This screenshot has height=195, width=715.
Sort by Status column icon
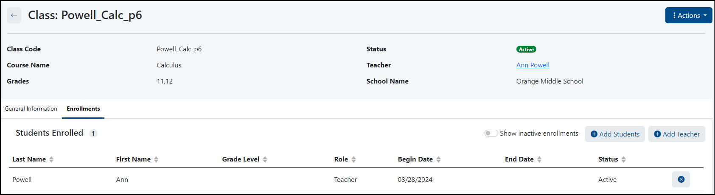click(623, 159)
